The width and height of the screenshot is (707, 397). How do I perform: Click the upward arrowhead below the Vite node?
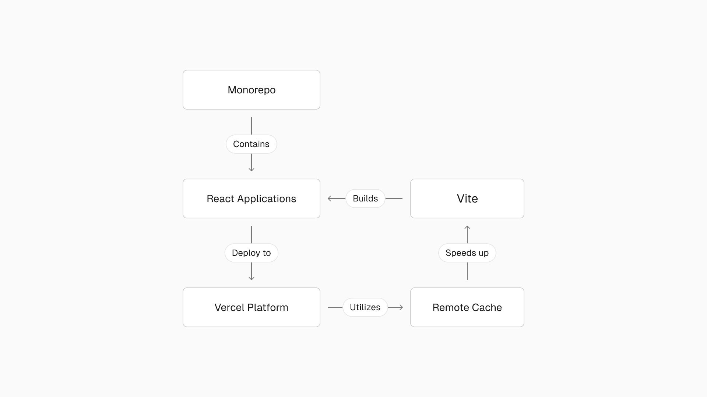click(x=467, y=228)
